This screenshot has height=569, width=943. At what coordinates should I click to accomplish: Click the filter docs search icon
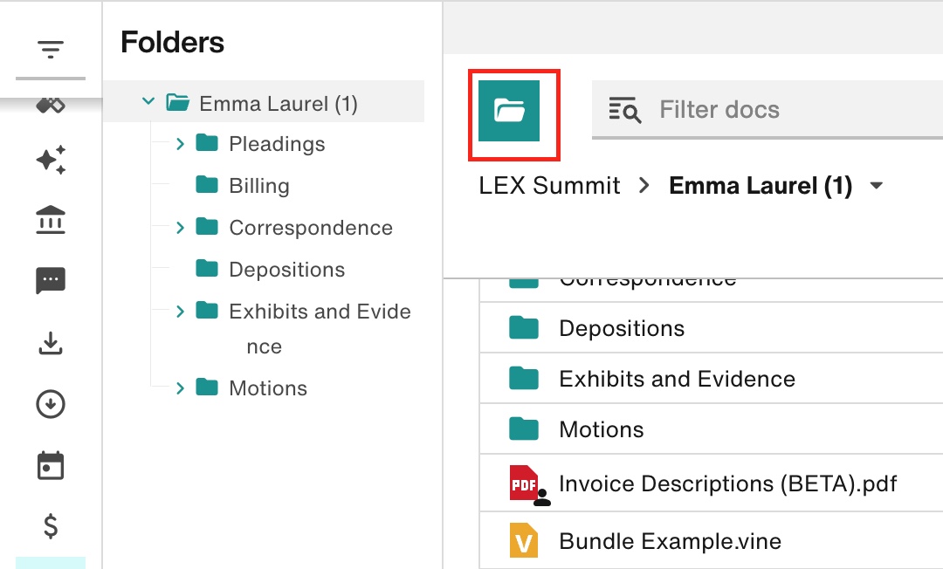[x=625, y=110]
